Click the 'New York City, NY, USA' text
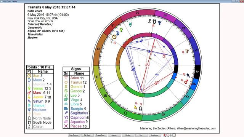 click(43, 18)
